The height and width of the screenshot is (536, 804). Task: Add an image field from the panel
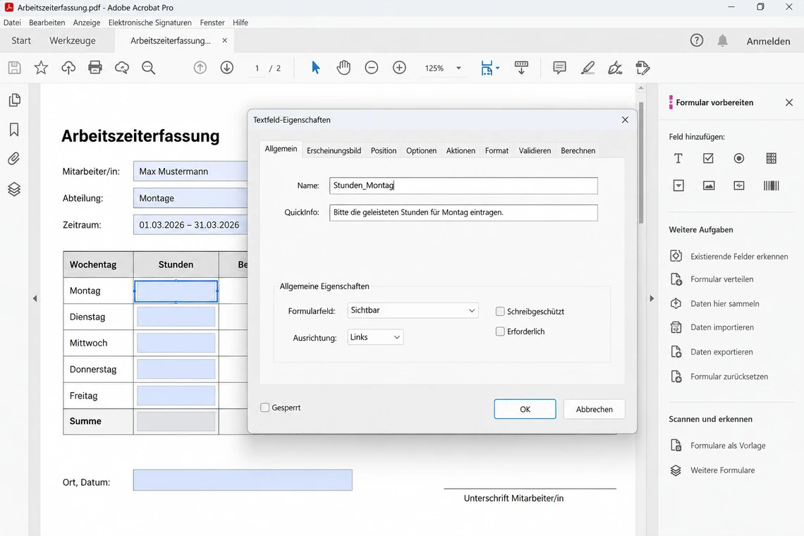coord(709,185)
